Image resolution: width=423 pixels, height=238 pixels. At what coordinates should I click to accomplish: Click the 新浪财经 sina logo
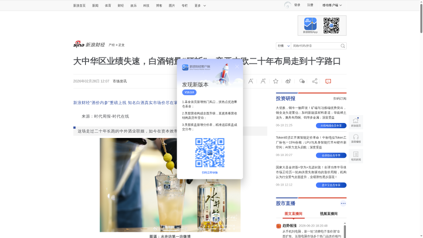(89, 44)
